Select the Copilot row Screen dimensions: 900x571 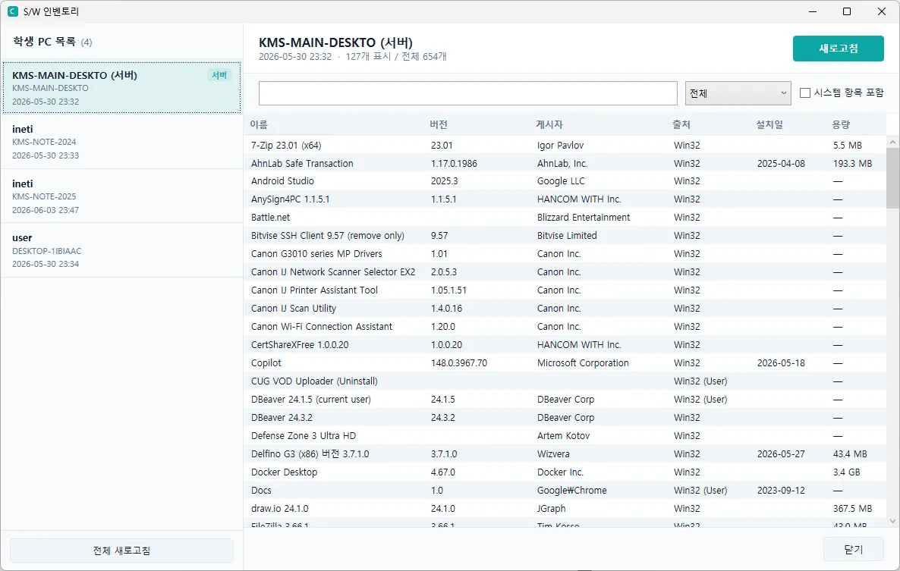pos(565,363)
